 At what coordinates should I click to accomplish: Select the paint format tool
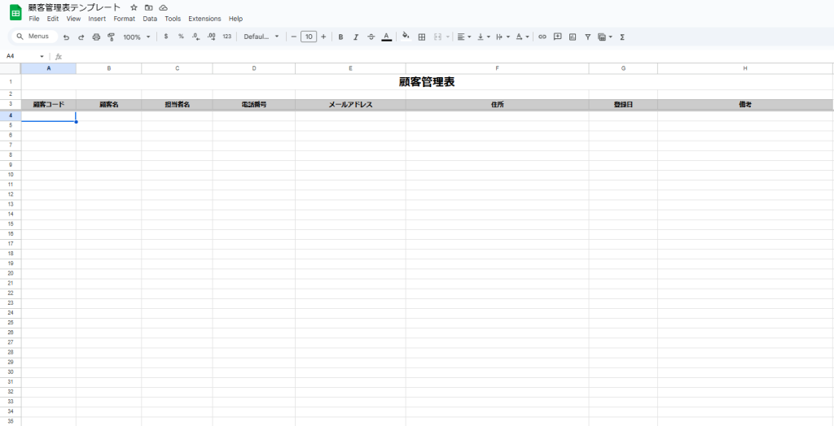pyautogui.click(x=111, y=37)
